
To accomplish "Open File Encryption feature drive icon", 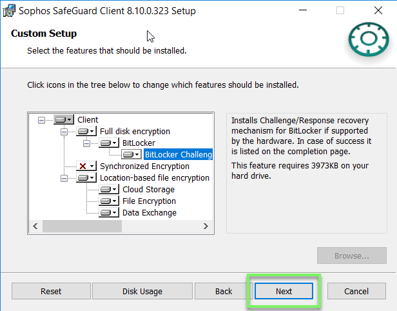I will pyautogui.click(x=109, y=201).
